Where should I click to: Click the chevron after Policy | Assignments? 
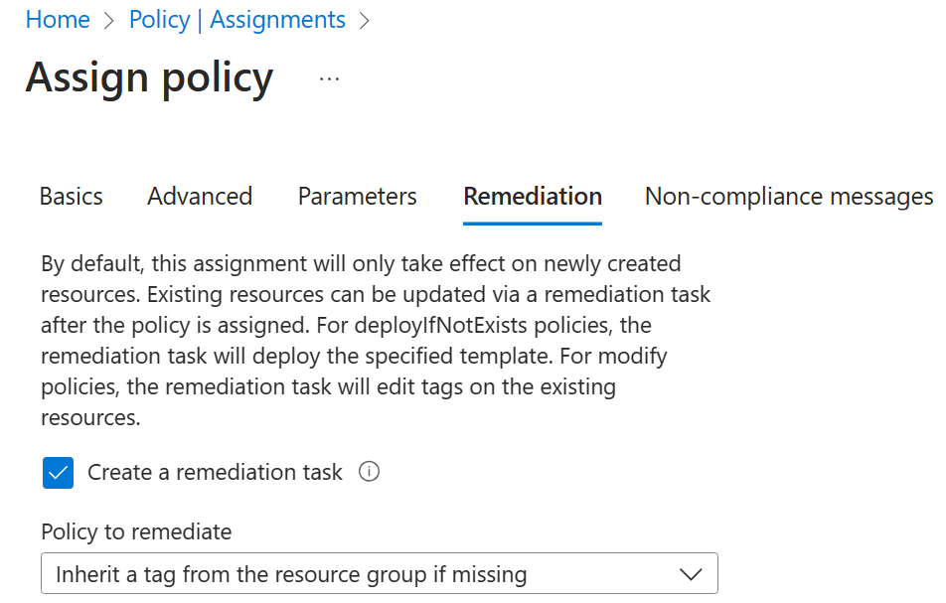(x=365, y=20)
